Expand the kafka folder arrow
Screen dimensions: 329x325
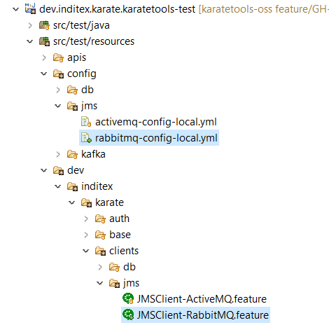(x=58, y=154)
